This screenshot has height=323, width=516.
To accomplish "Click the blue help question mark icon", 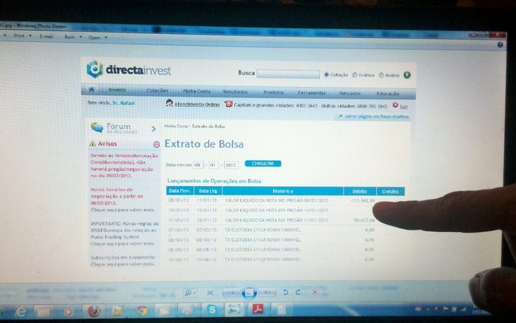I will [500, 45].
